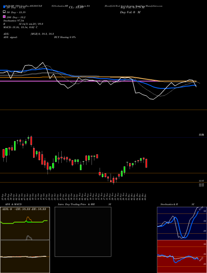The width and height of the screenshot is (207, 273).
Task: Click the Stochastics: 97.54 readout
Action: (14, 21)
